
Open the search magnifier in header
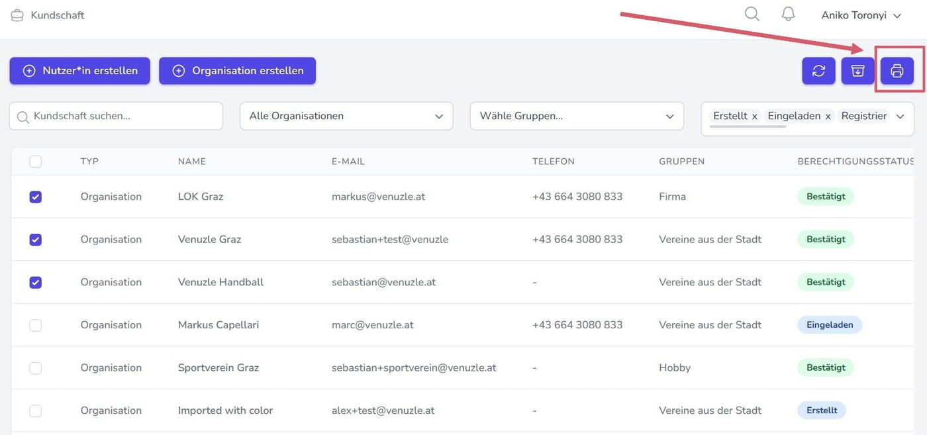[752, 15]
